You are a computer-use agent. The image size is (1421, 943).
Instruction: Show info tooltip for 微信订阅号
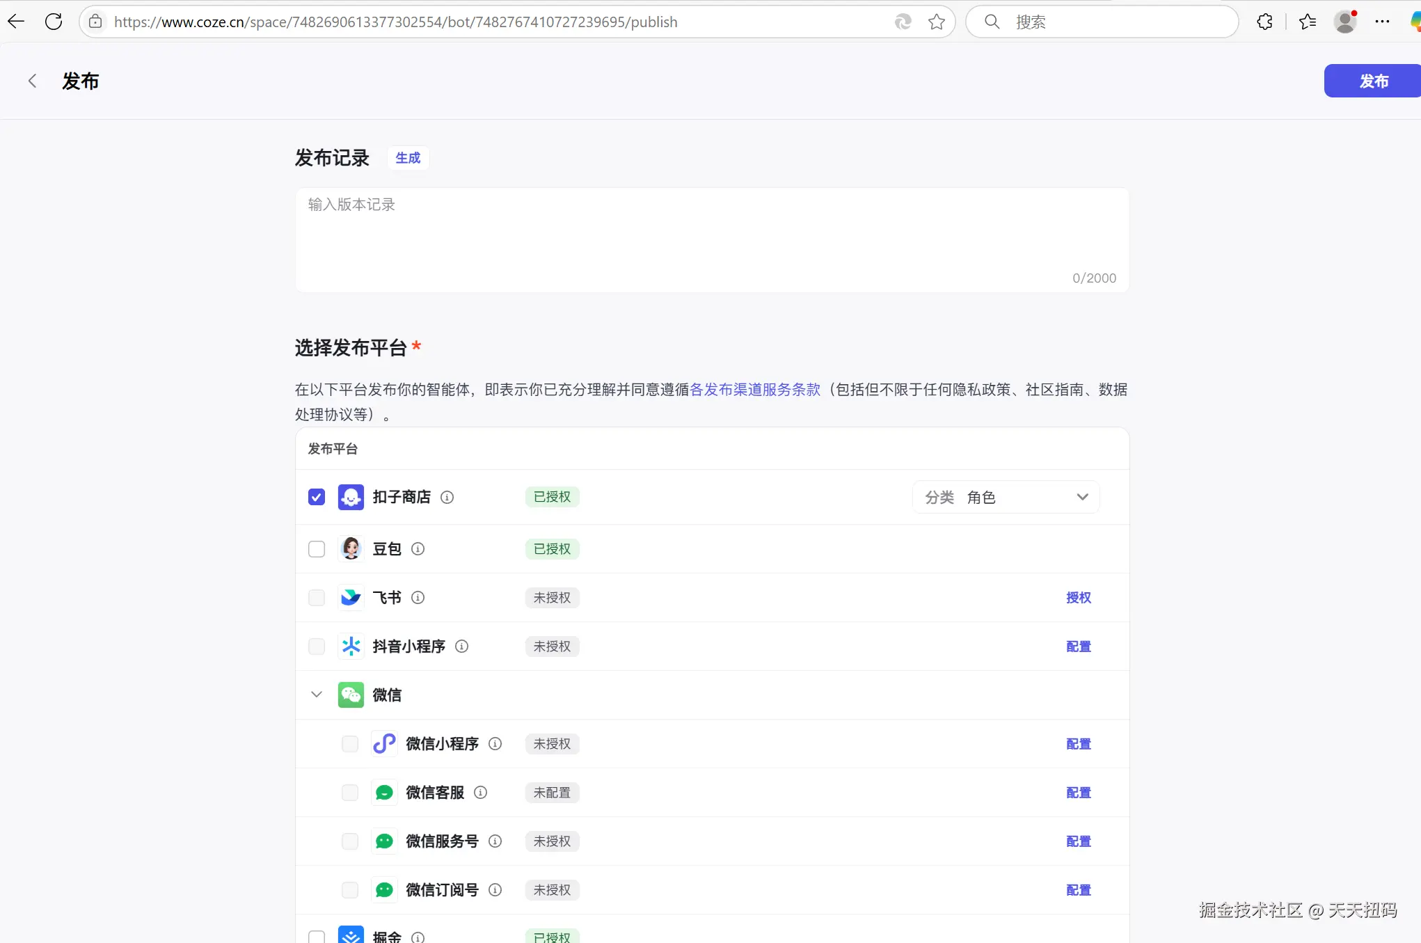495,890
